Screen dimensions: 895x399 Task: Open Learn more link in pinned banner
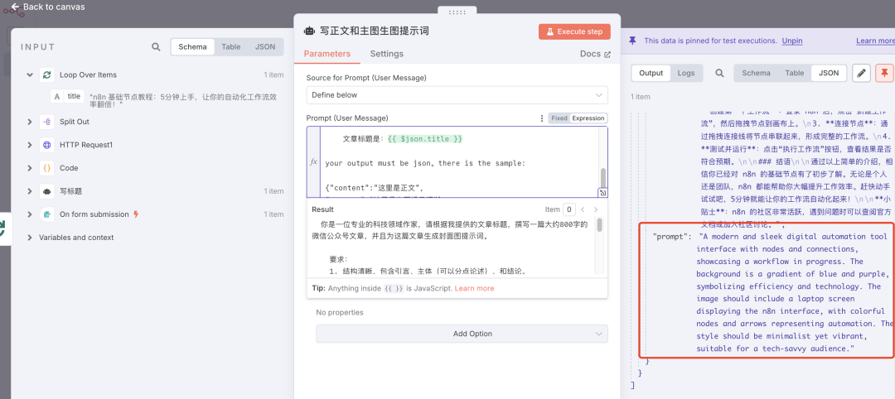point(876,41)
